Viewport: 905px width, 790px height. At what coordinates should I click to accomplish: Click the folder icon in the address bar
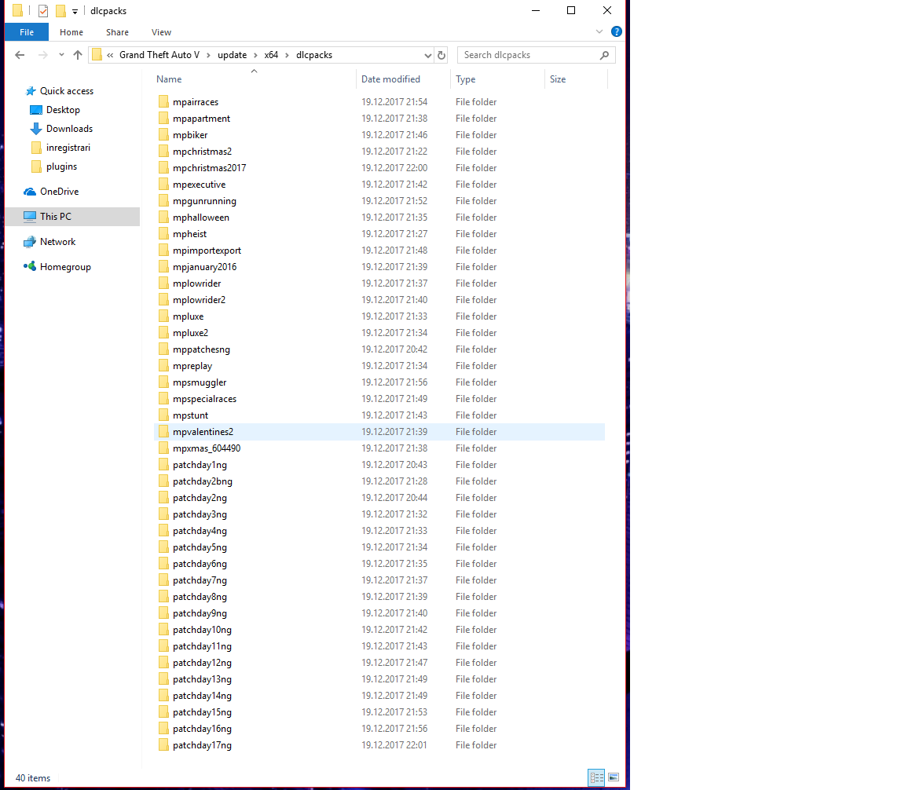click(97, 55)
